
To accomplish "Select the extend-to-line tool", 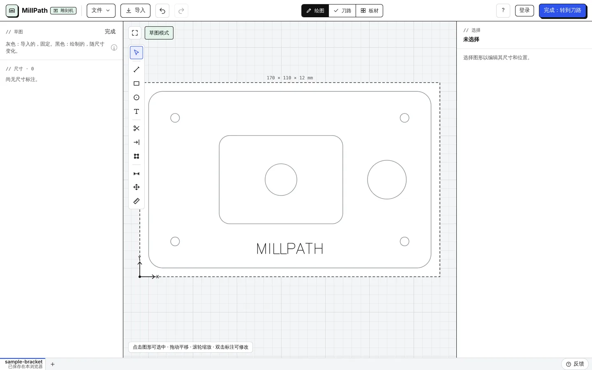I will 136,142.
